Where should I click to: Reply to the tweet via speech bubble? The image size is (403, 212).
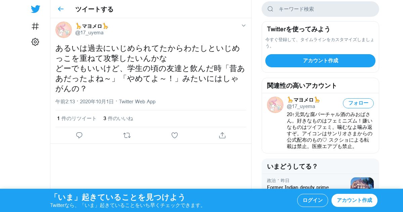click(x=79, y=135)
